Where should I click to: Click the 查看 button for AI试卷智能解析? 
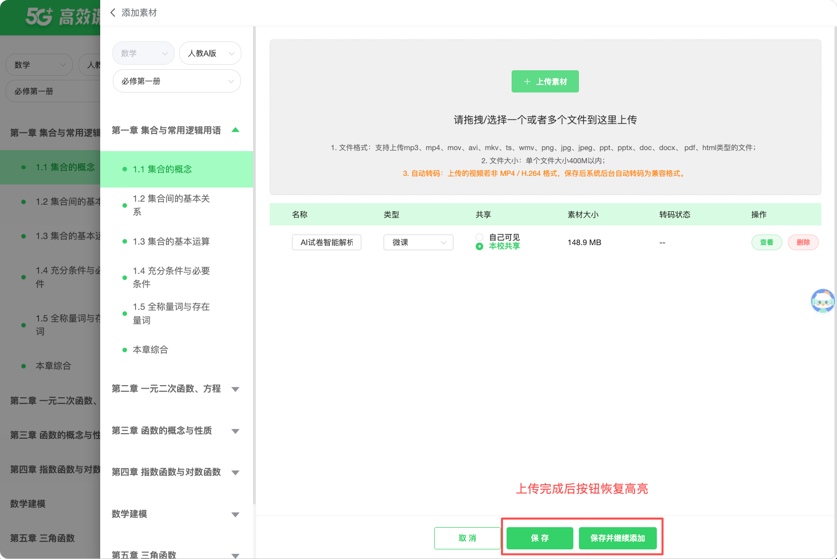click(767, 243)
